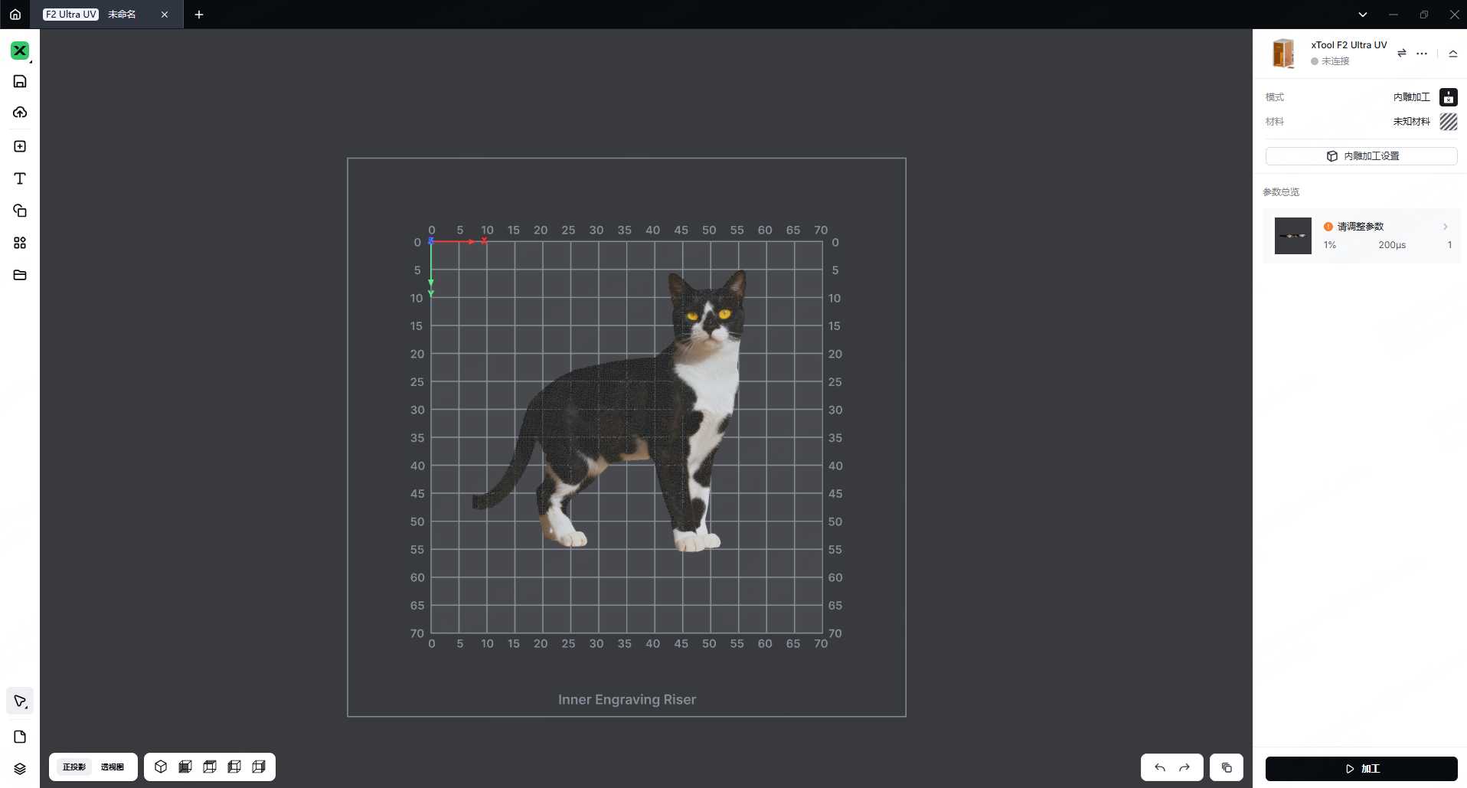Click the save project icon

click(20, 81)
